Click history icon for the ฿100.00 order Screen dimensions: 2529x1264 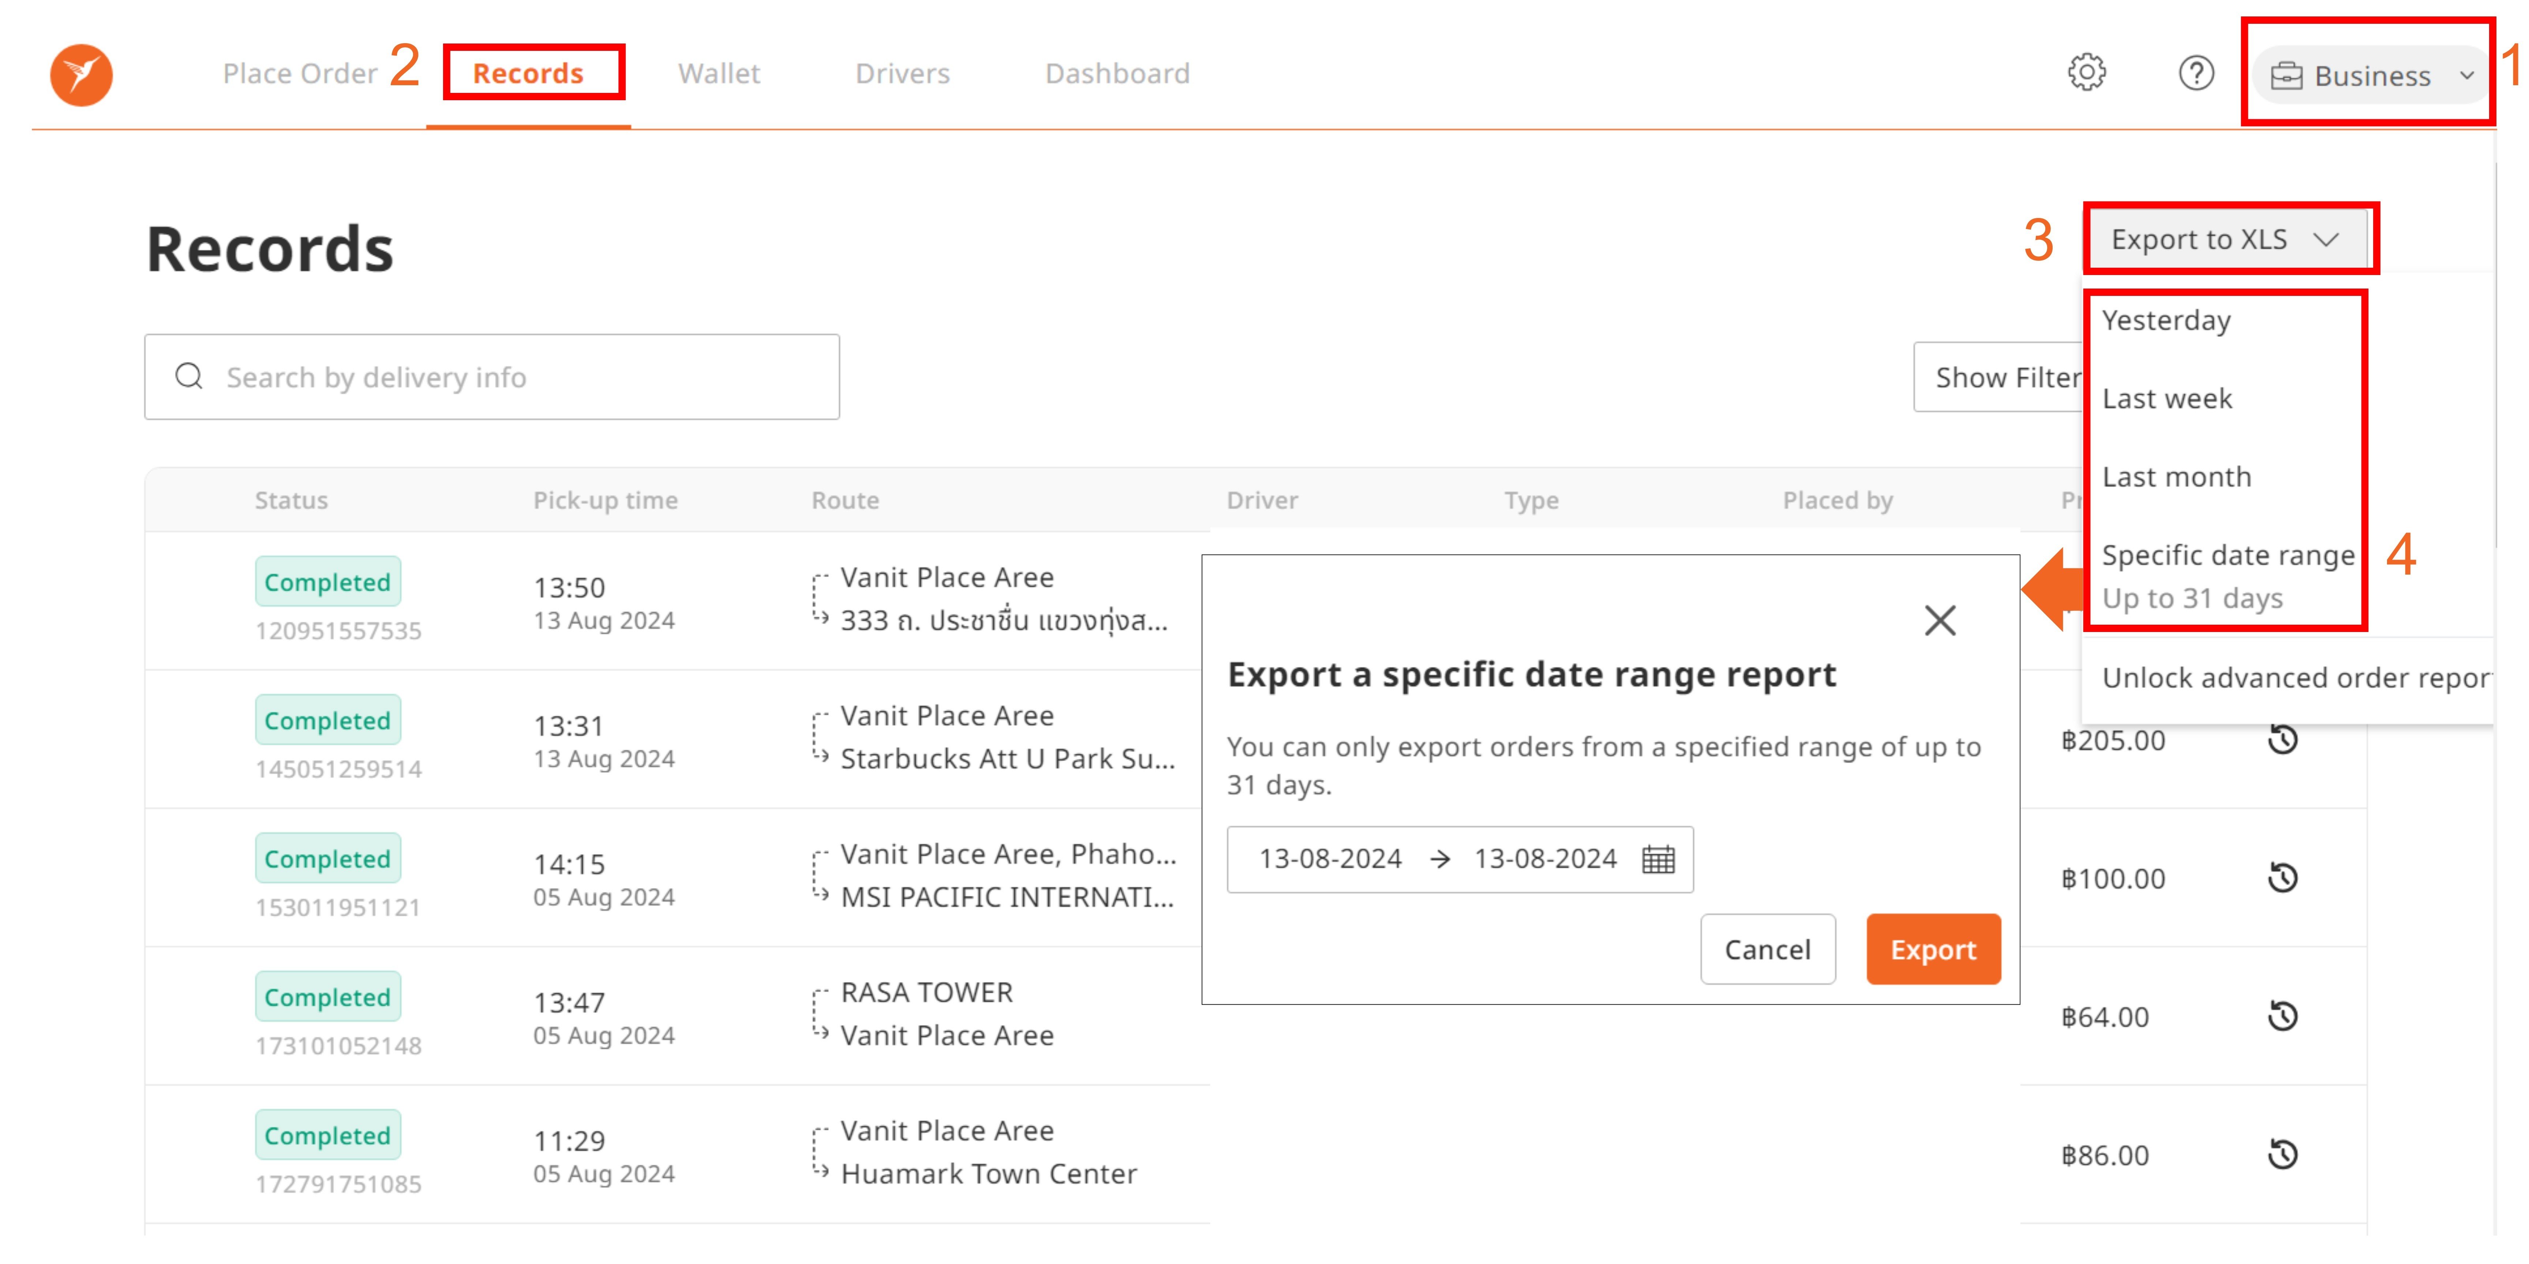point(2283,877)
